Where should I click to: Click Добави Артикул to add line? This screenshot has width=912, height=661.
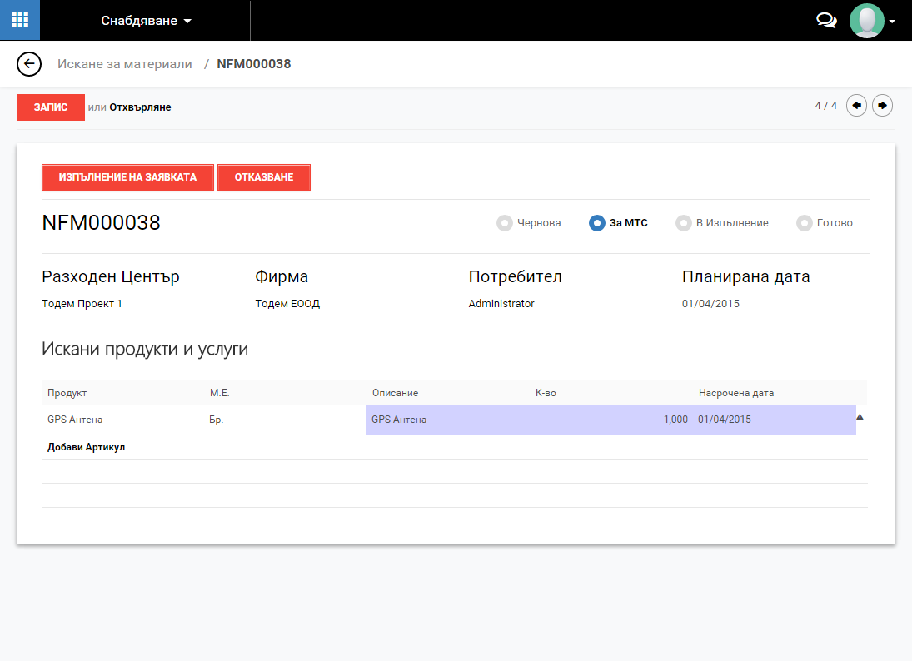coord(87,447)
